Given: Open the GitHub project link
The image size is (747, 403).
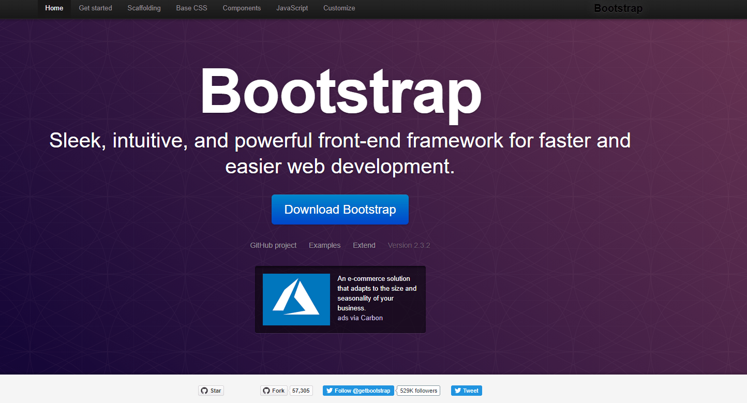Looking at the screenshot, I should pos(273,245).
